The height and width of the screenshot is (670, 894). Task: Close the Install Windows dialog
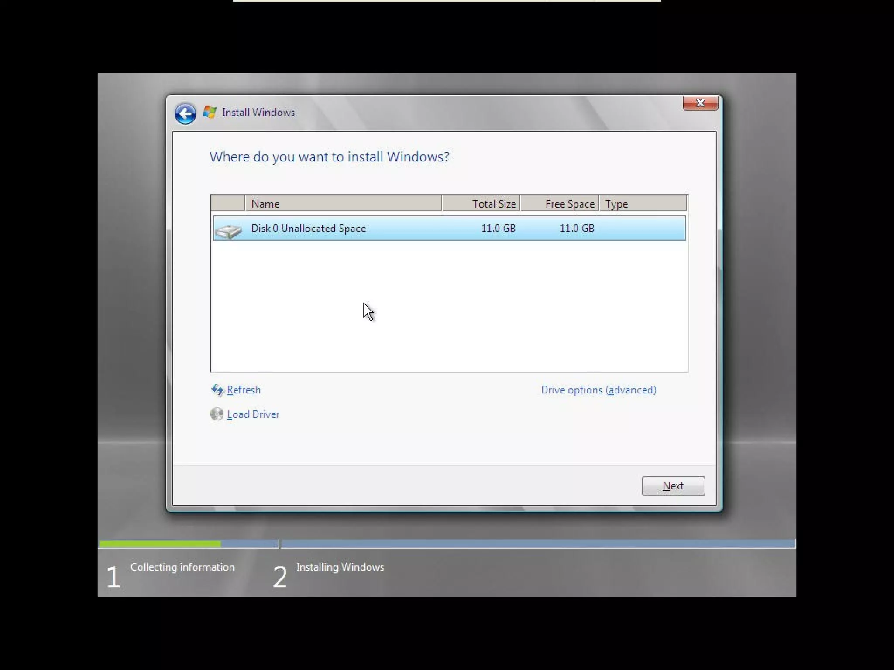(700, 103)
